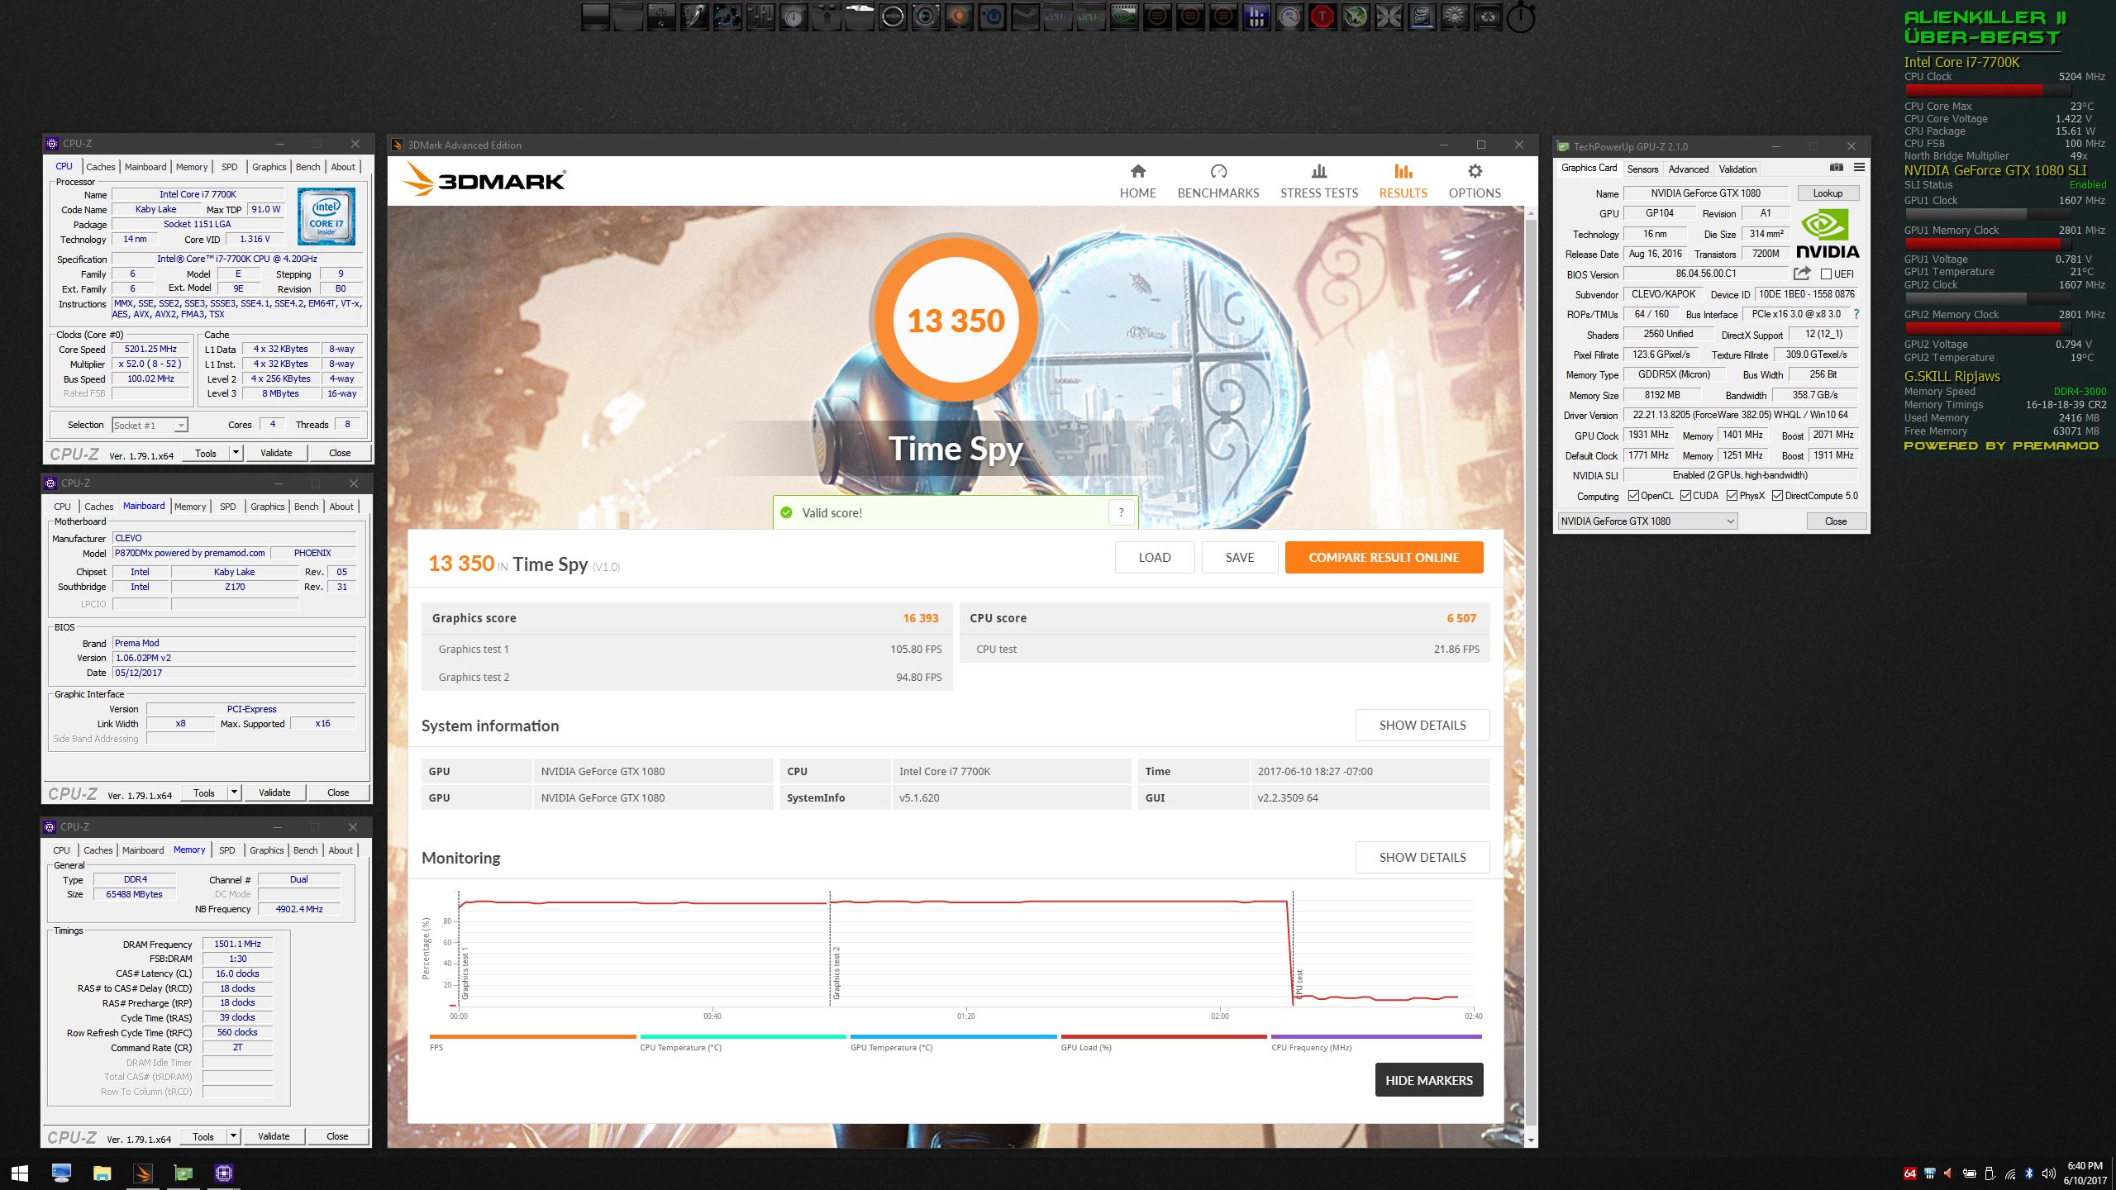Switch to the Sensors tab in GPU-Z
The height and width of the screenshot is (1190, 2116).
click(x=1642, y=169)
